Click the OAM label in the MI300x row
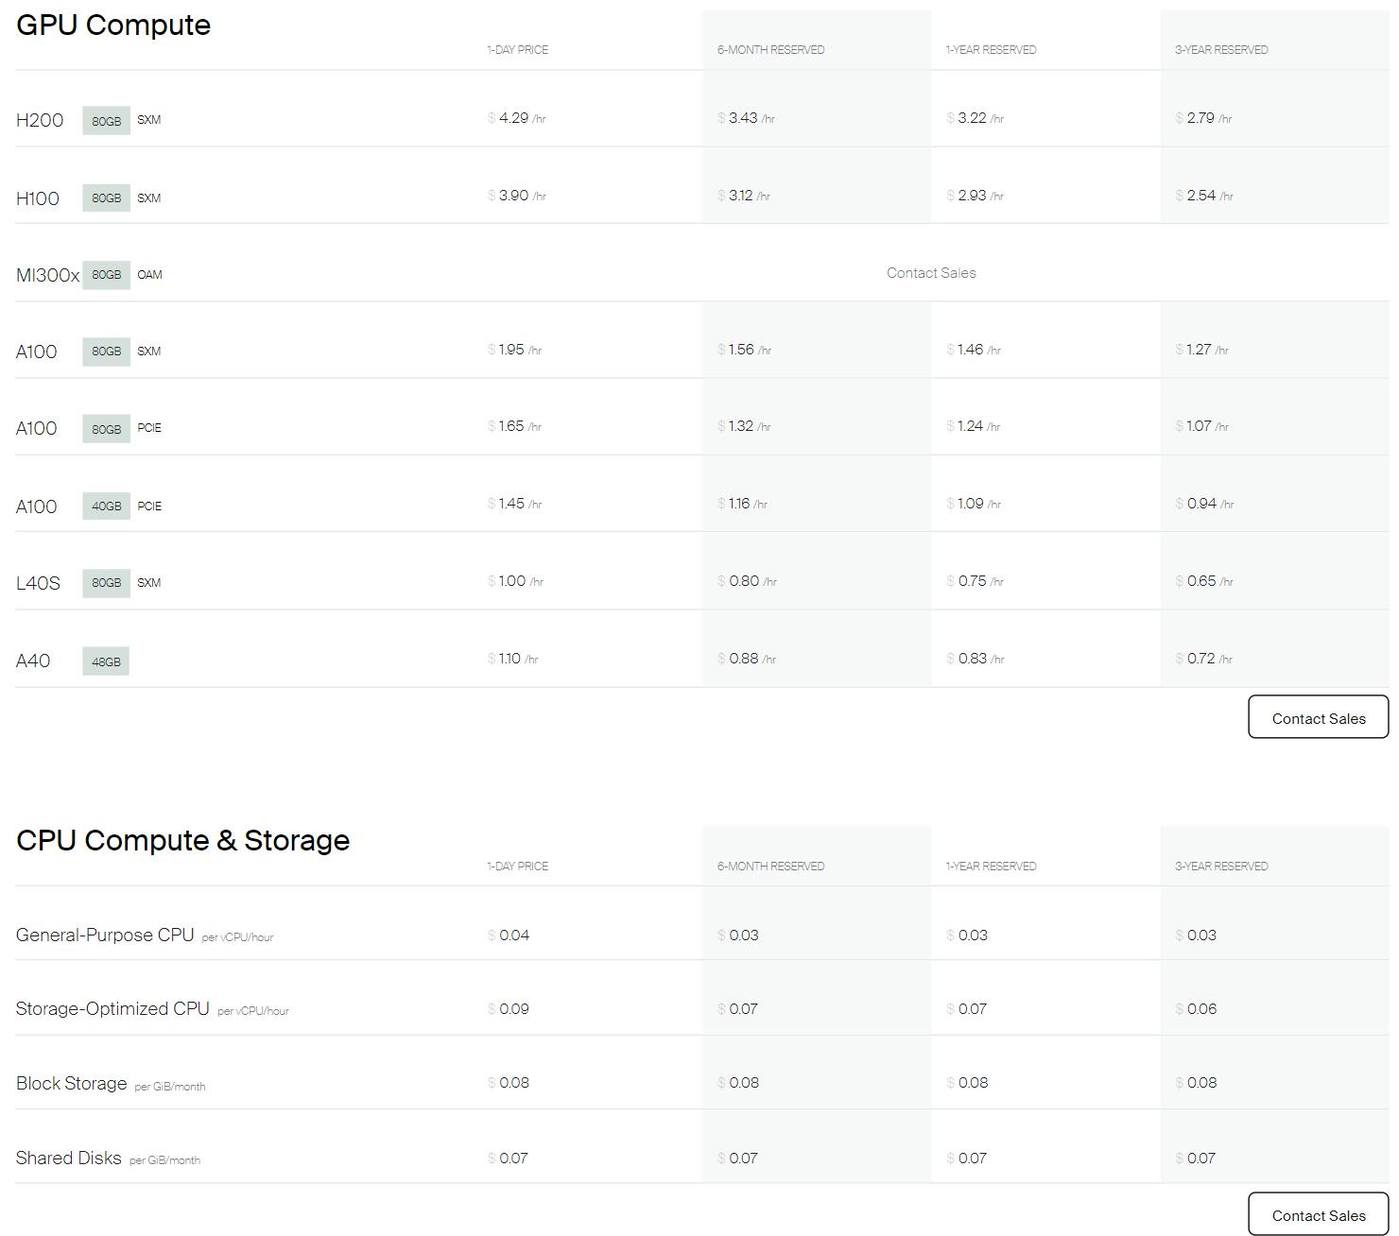This screenshot has height=1236, width=1399. tap(149, 275)
